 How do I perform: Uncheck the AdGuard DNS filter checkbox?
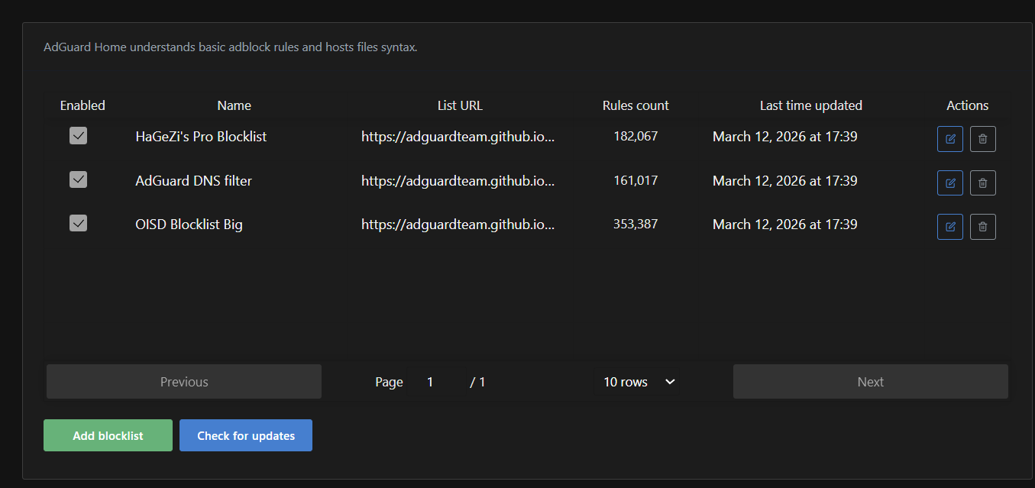[x=78, y=179]
